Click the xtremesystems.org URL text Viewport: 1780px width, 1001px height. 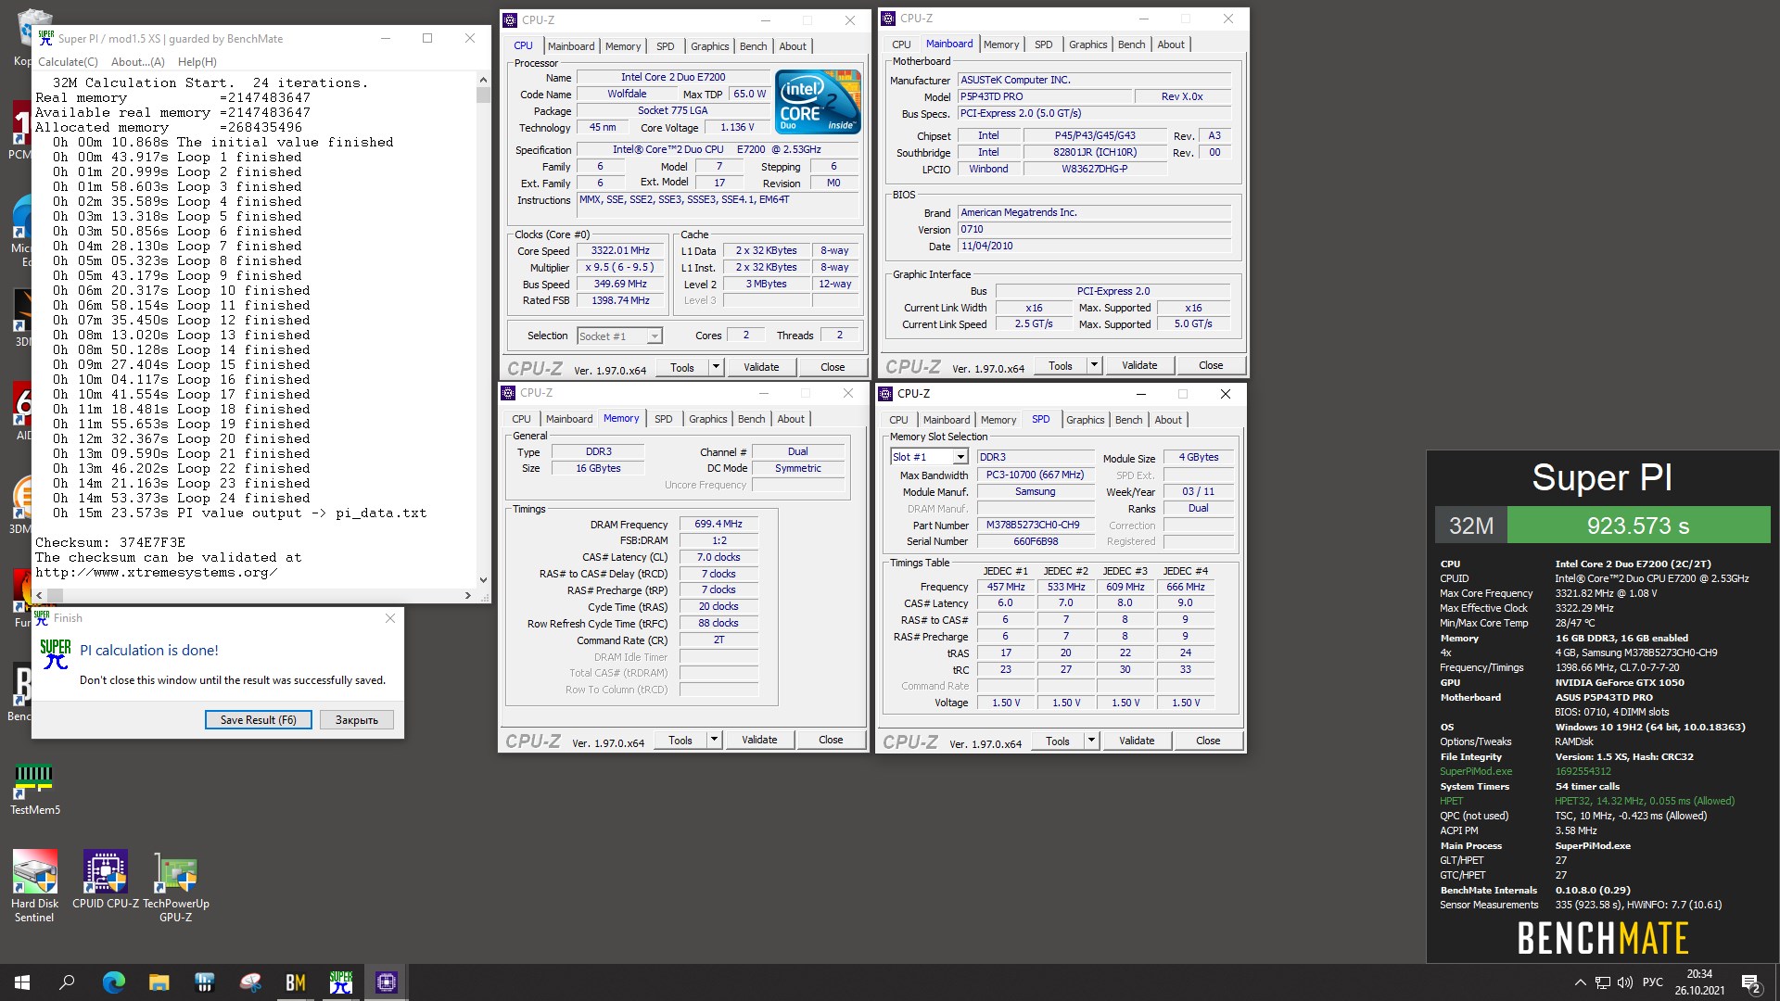click(157, 573)
